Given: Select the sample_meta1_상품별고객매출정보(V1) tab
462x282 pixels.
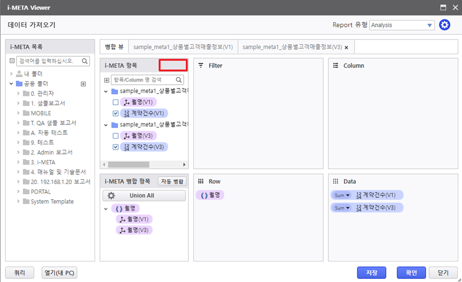Looking at the screenshot, I should point(183,47).
